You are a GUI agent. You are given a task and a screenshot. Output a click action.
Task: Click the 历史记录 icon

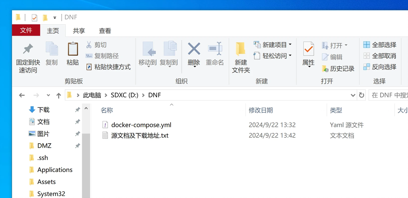tap(325, 69)
